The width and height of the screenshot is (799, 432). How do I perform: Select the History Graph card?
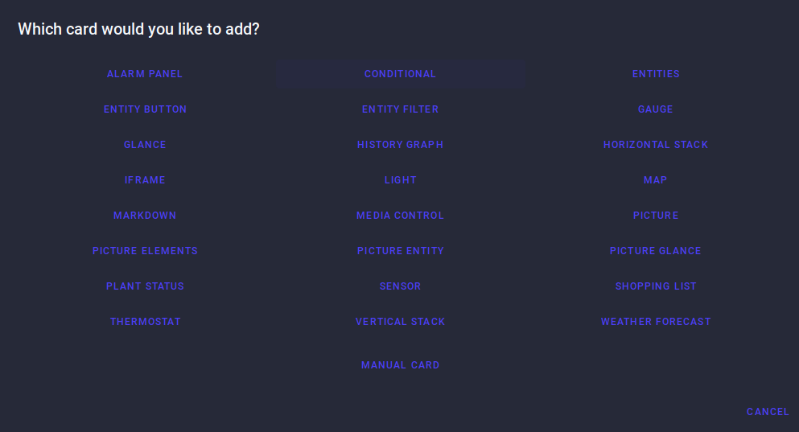[x=400, y=145]
